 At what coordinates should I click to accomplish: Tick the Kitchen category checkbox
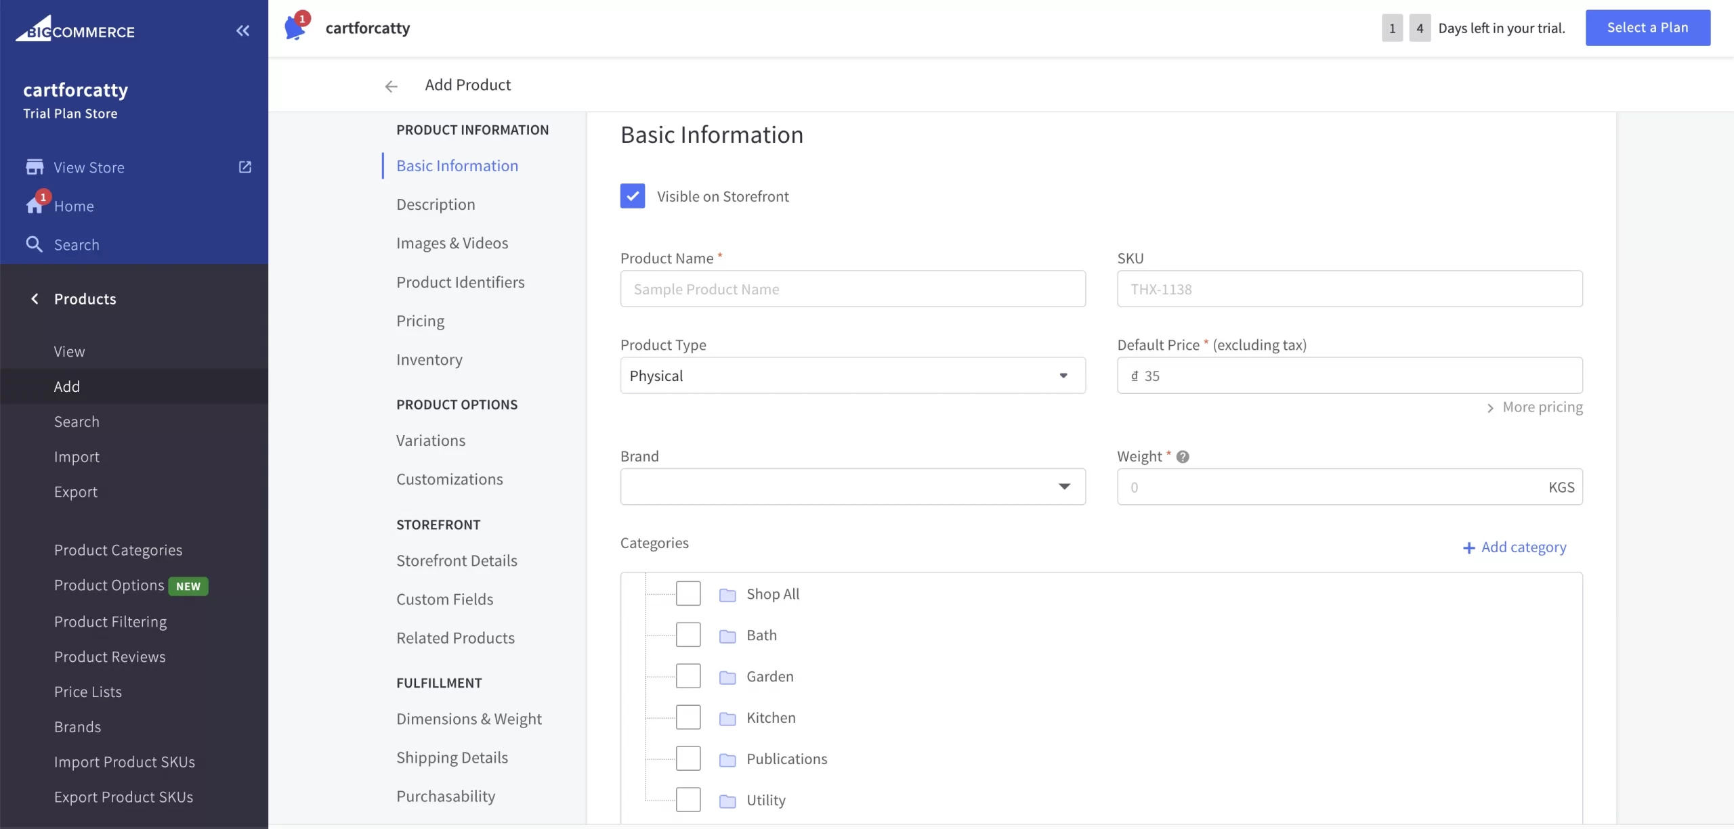click(688, 717)
